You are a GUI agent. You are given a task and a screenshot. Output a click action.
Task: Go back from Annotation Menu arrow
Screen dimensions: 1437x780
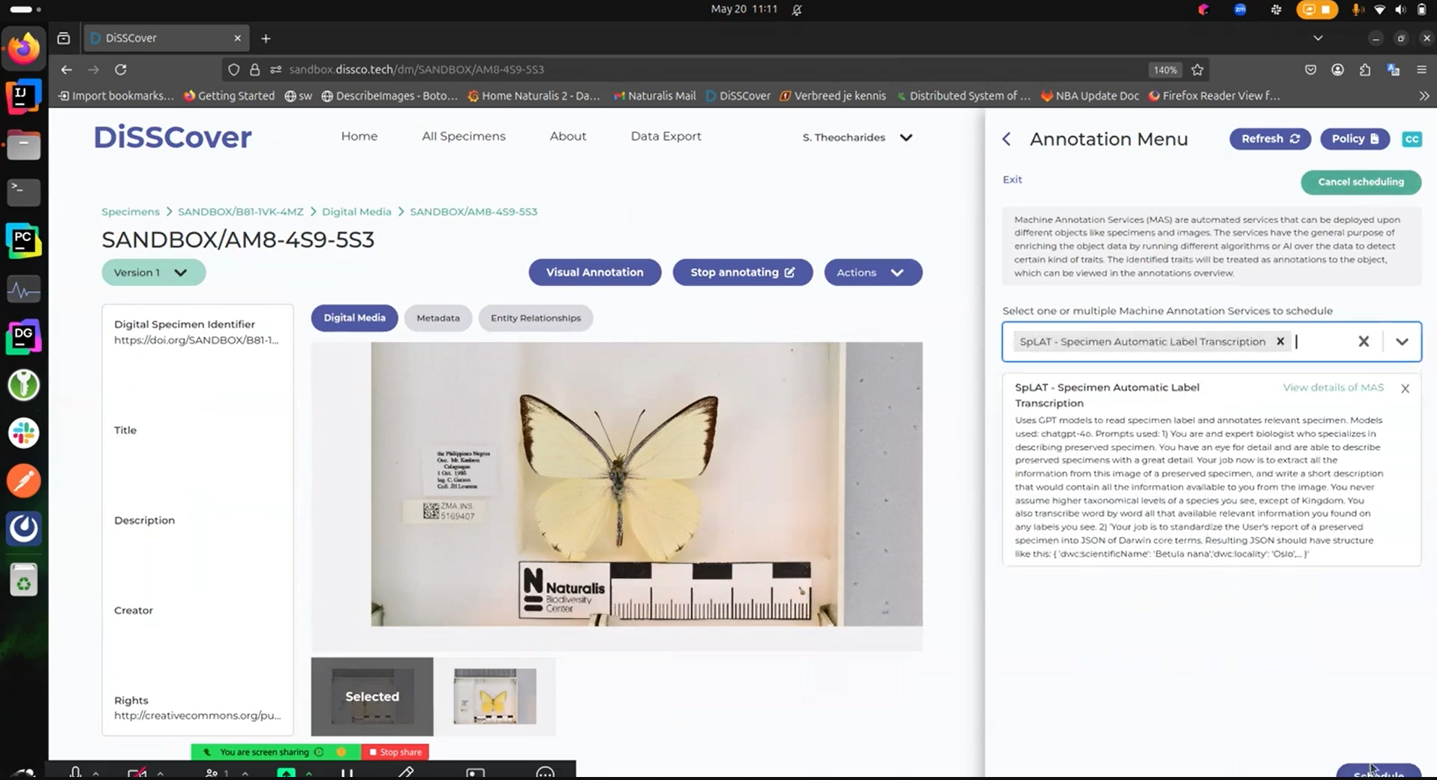(x=1007, y=139)
